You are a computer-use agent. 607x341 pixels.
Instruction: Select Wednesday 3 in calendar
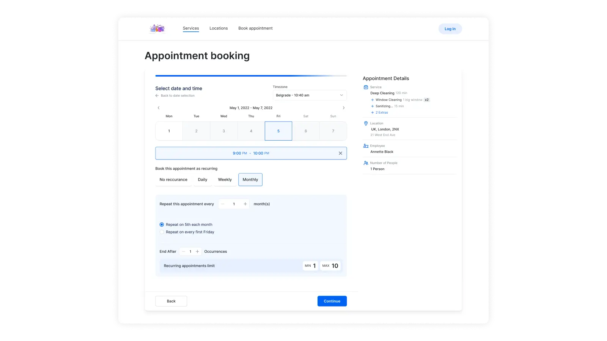[224, 131]
